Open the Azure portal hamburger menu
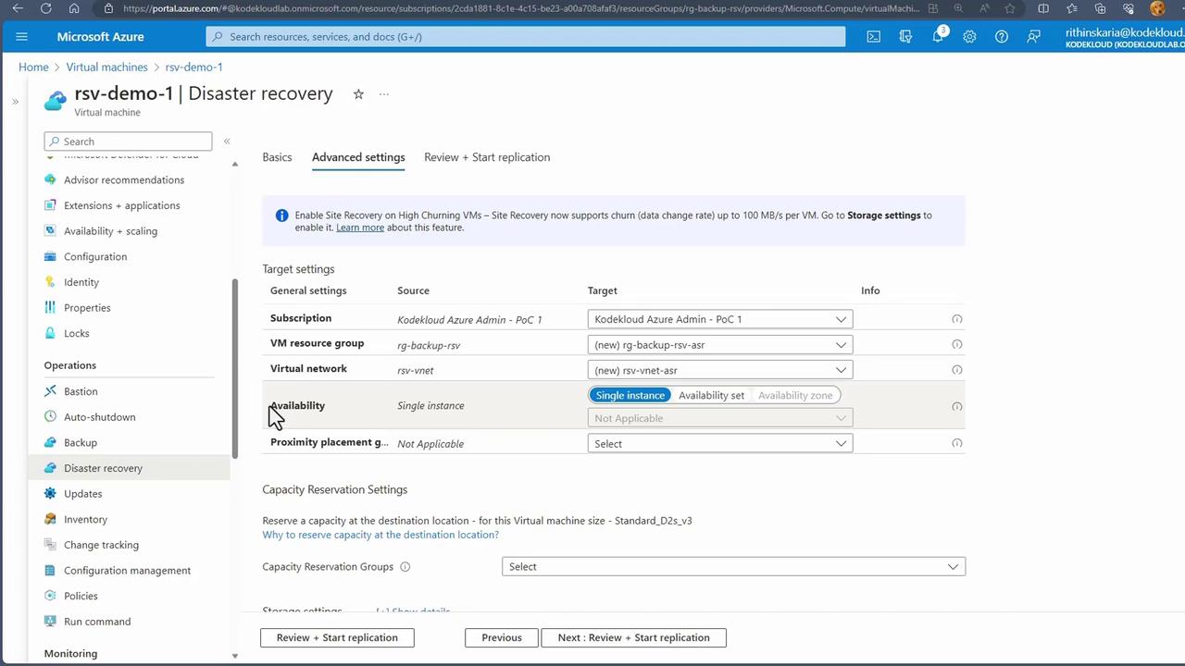The image size is (1185, 666). (22, 37)
